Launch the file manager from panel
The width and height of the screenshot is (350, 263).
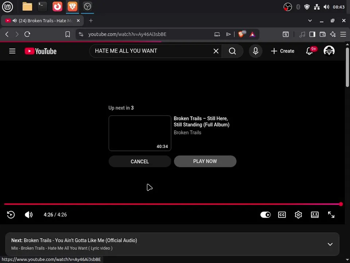tap(27, 7)
